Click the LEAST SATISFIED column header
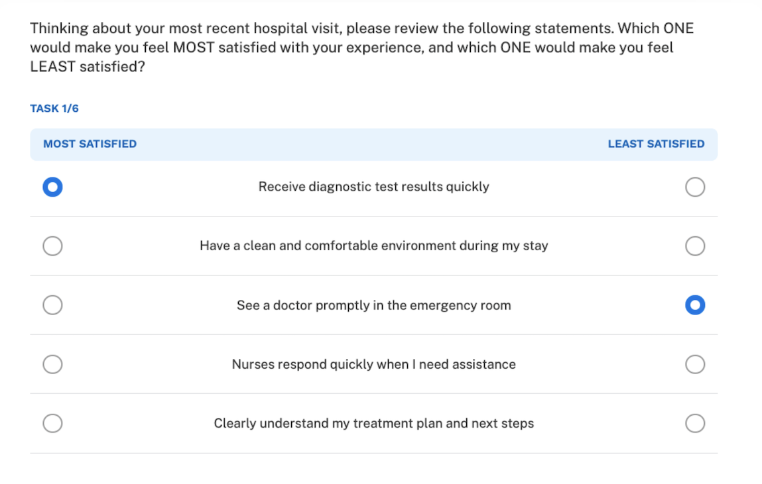Image resolution: width=762 pixels, height=484 pixels. 656,144
